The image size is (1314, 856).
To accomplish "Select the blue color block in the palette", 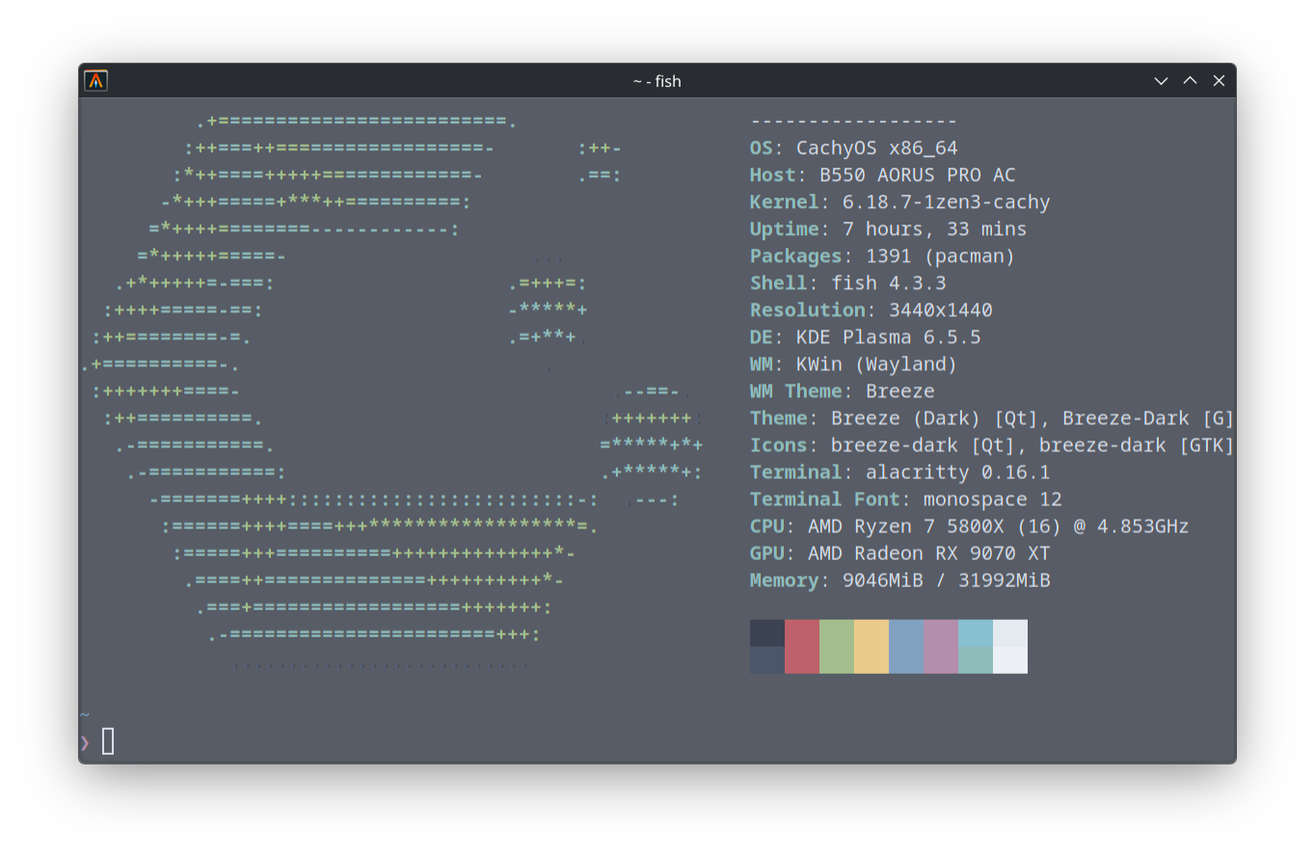I will pos(906,646).
